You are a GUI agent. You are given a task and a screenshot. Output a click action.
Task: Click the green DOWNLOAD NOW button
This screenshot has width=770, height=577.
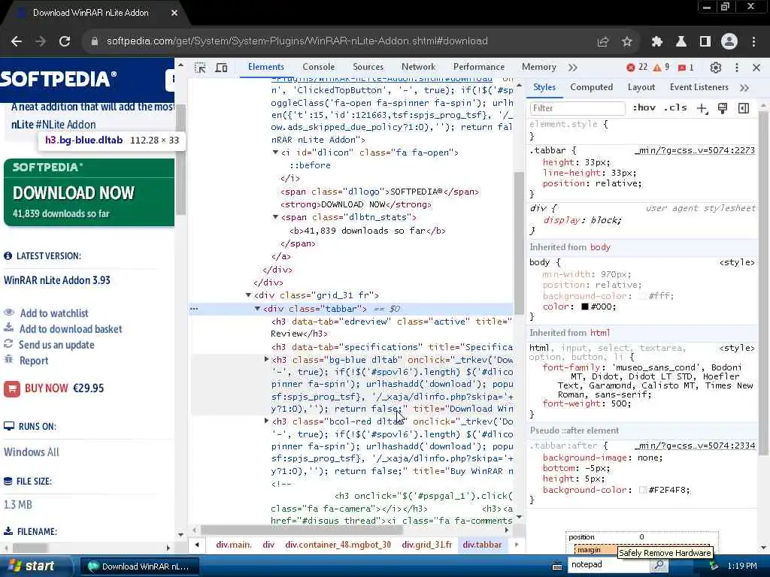(89, 192)
